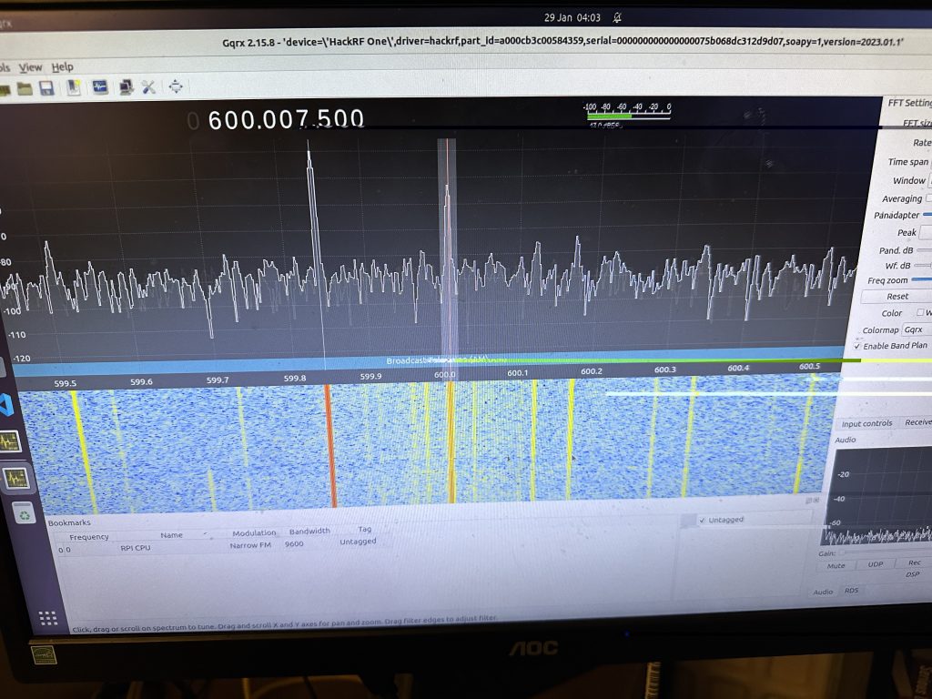The height and width of the screenshot is (699, 932).
Task: Click the Untagged cell in bookmark row
Action: 358,542
